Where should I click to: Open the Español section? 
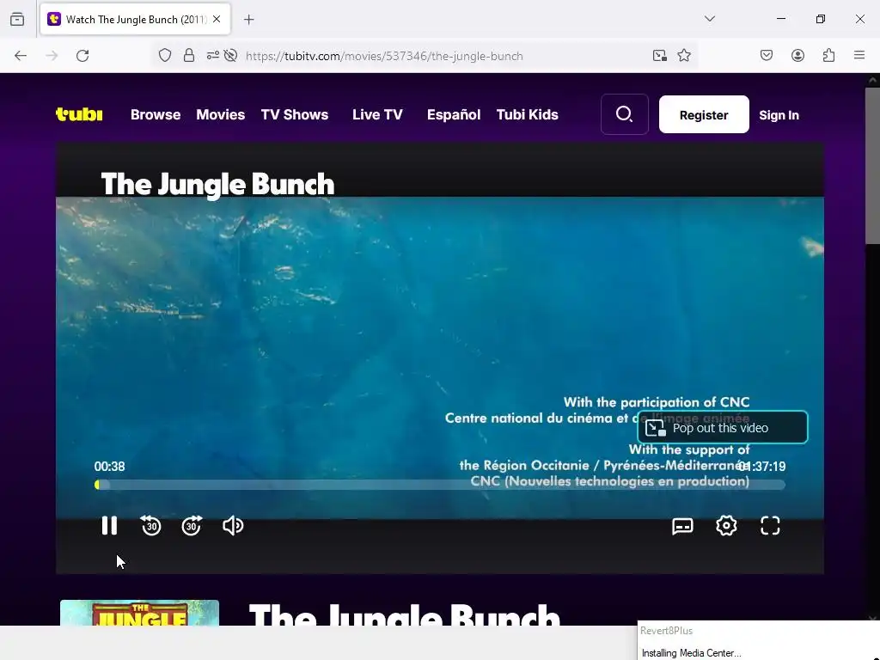pos(454,114)
